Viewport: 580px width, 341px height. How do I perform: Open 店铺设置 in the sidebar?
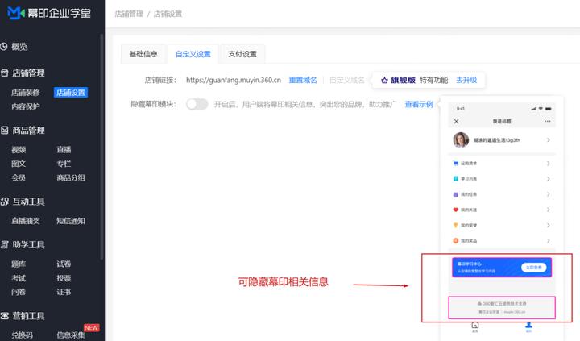[71, 93]
